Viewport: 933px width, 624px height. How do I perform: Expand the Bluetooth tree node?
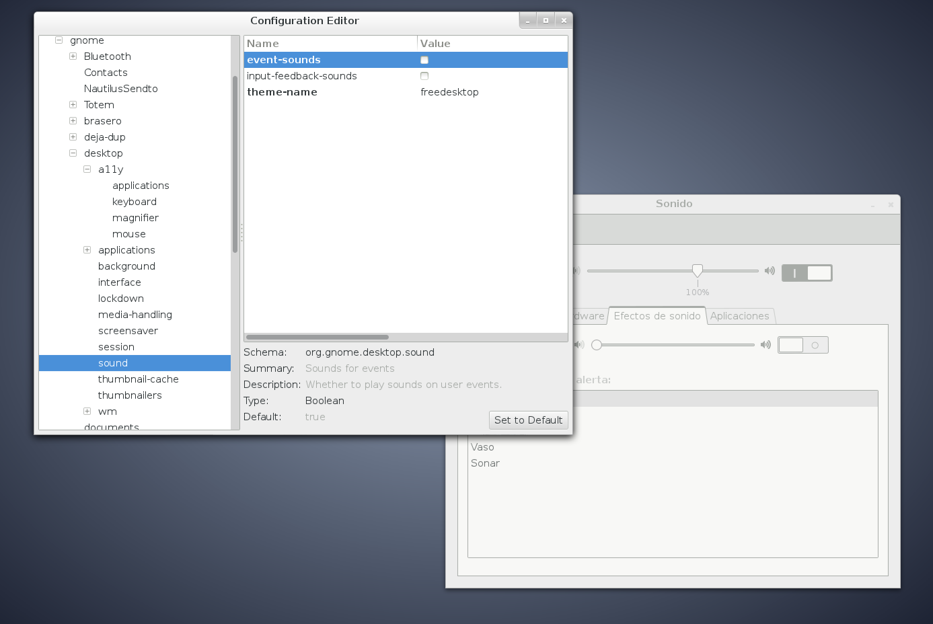point(73,56)
